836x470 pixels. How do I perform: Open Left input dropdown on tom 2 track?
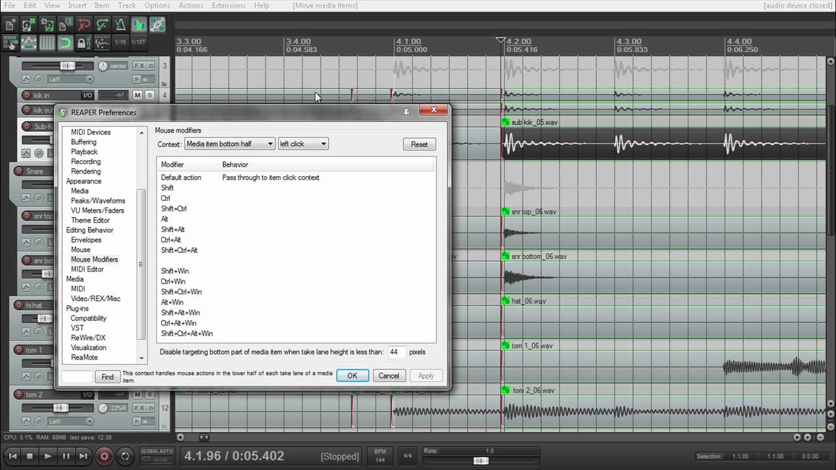71,422
